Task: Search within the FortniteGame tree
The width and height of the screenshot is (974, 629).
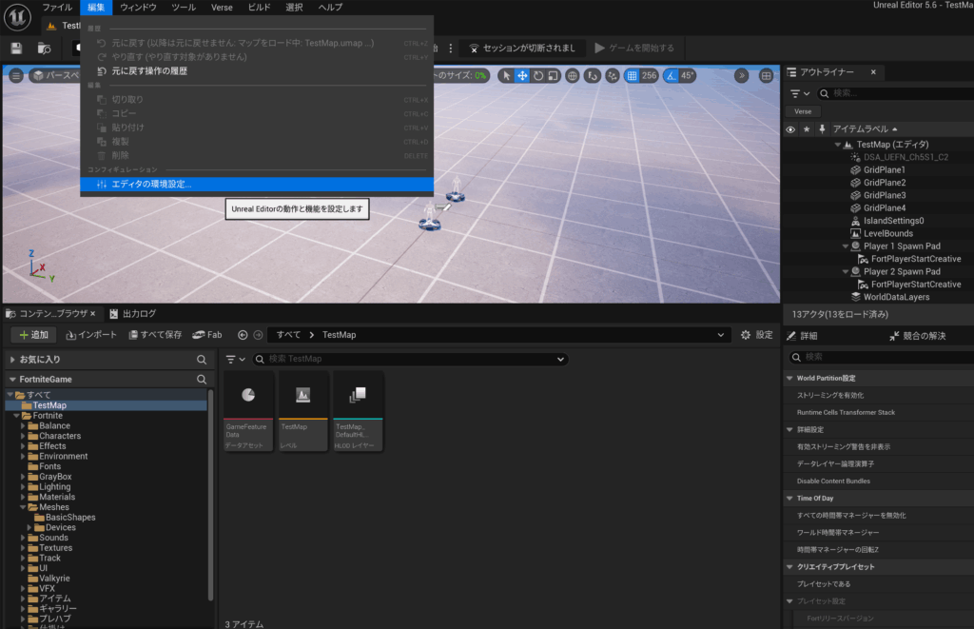Action: 202,379
